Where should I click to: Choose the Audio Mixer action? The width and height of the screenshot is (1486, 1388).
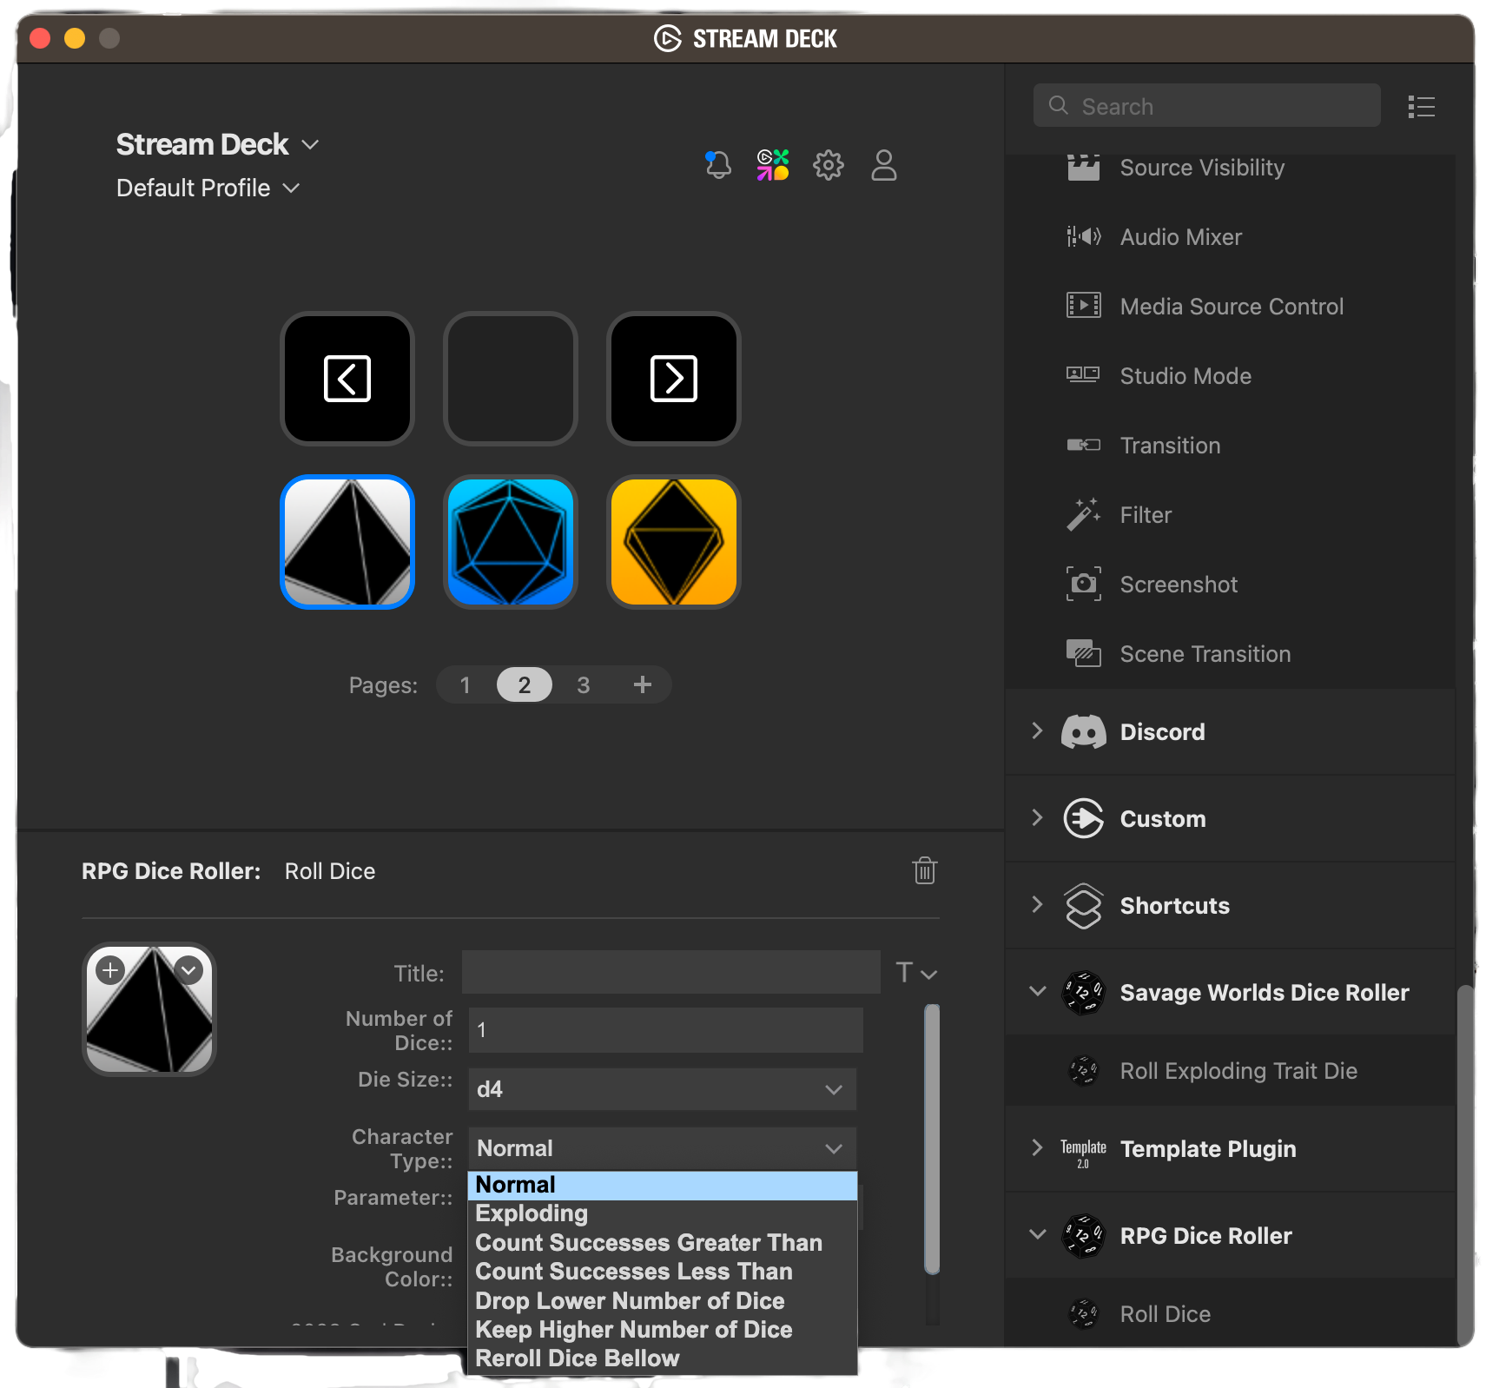click(x=1230, y=237)
